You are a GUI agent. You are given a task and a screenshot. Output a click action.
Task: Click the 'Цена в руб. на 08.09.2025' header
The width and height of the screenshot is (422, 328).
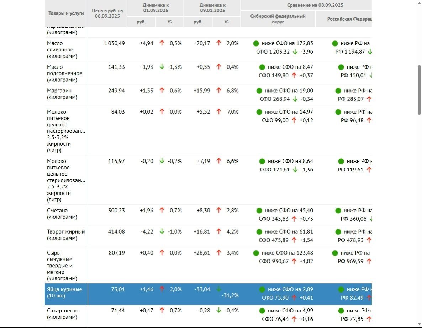point(107,13)
